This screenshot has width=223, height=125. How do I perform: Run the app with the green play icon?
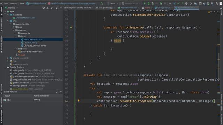tap(145, 3)
